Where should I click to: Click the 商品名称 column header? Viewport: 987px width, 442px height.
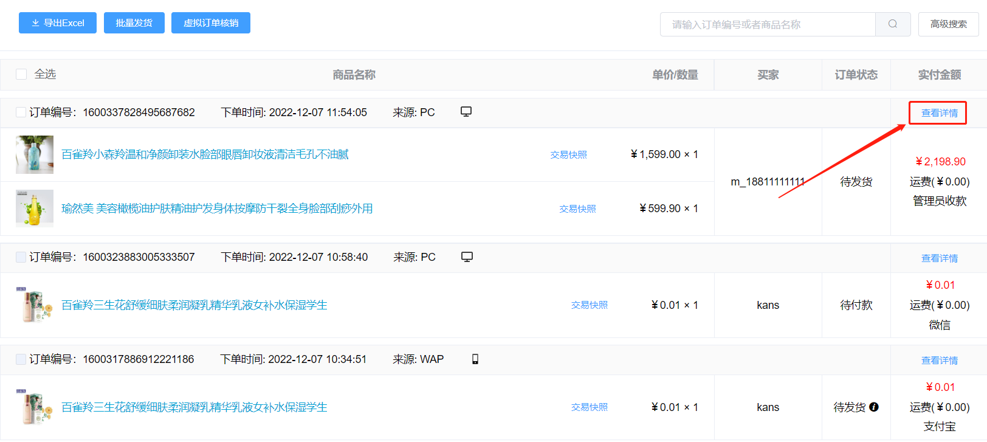coord(354,75)
